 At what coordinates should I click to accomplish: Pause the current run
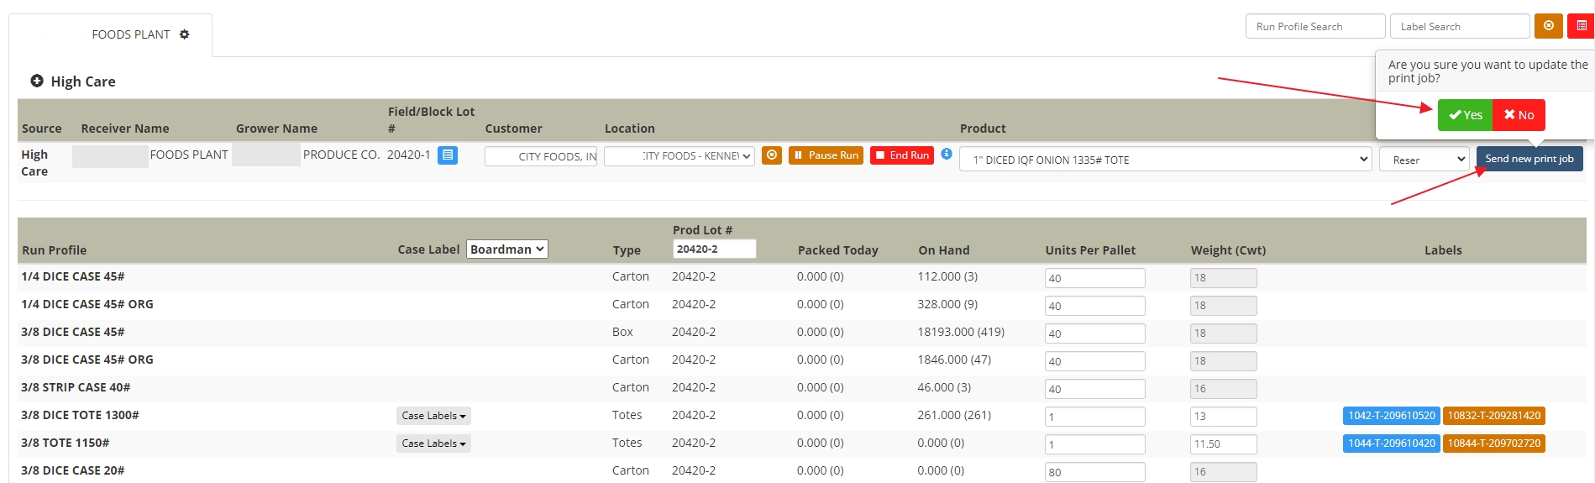tap(825, 155)
